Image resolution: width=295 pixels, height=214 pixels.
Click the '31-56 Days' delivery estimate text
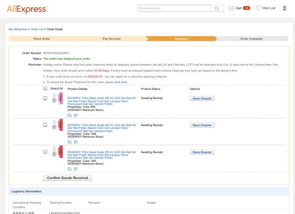click(x=102, y=70)
